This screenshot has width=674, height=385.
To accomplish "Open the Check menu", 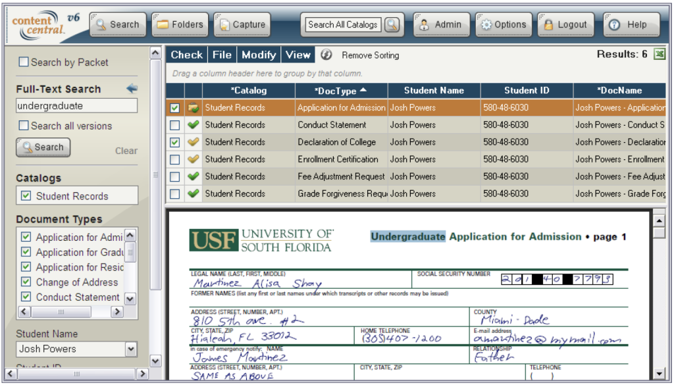I will pyautogui.click(x=186, y=55).
